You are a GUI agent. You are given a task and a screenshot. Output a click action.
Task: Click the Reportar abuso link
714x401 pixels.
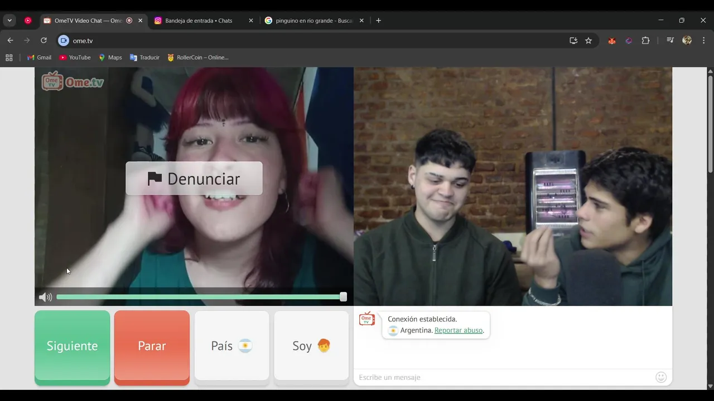[x=459, y=330]
